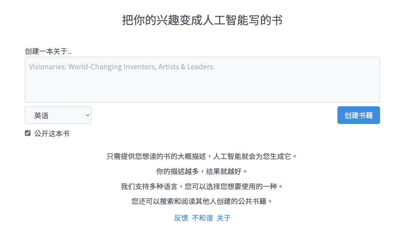The height and width of the screenshot is (244, 404).
Task: Open the 关于 about link
Action: tap(224, 218)
